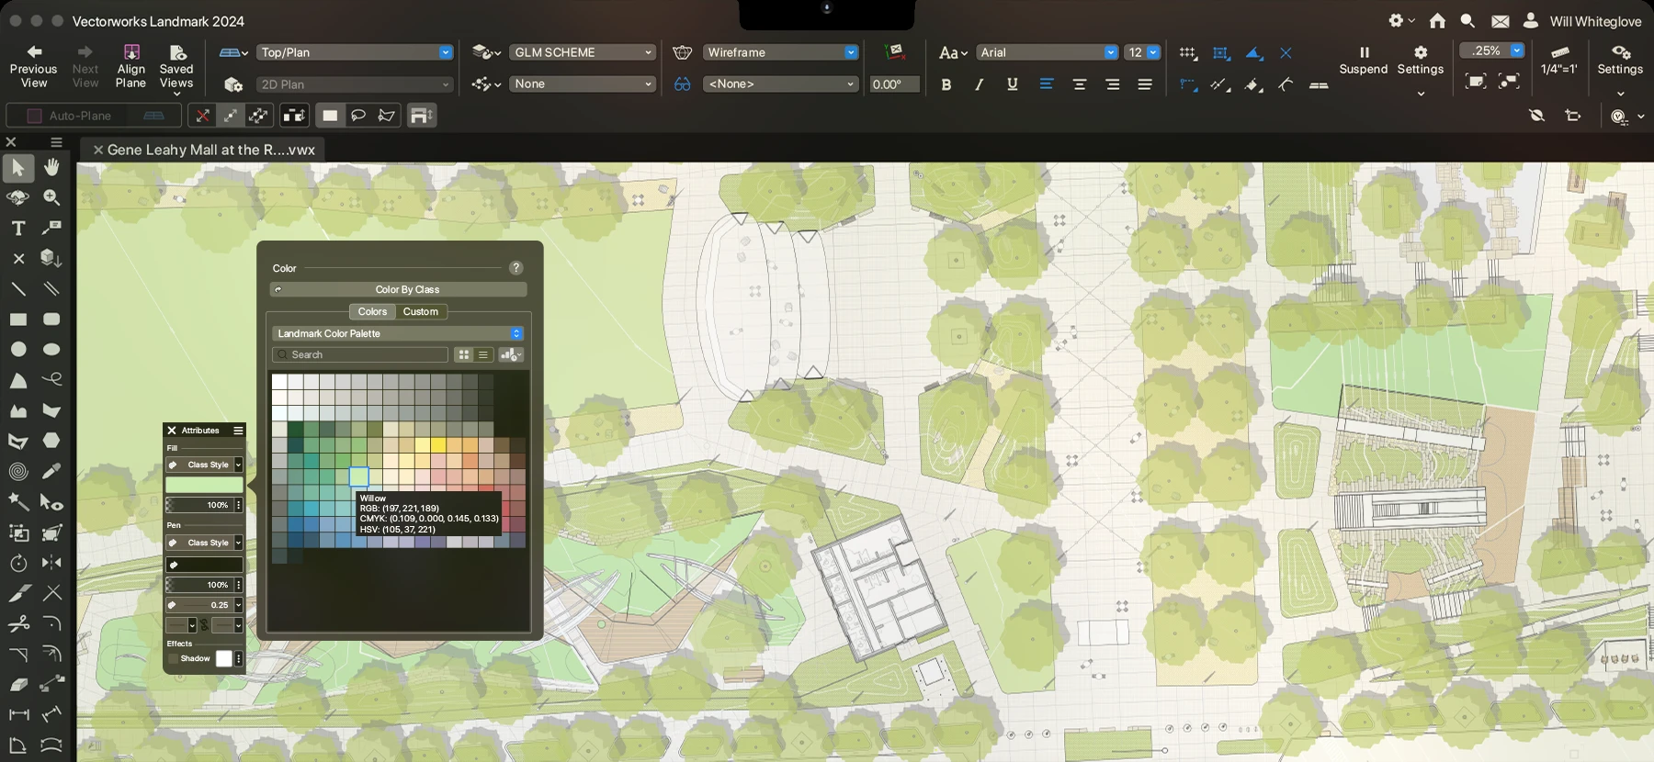Select the Text tool
This screenshot has height=762, width=1654.
[x=18, y=228]
